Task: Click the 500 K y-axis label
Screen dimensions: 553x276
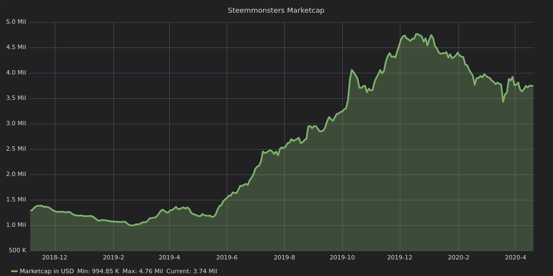Action: click(x=17, y=251)
